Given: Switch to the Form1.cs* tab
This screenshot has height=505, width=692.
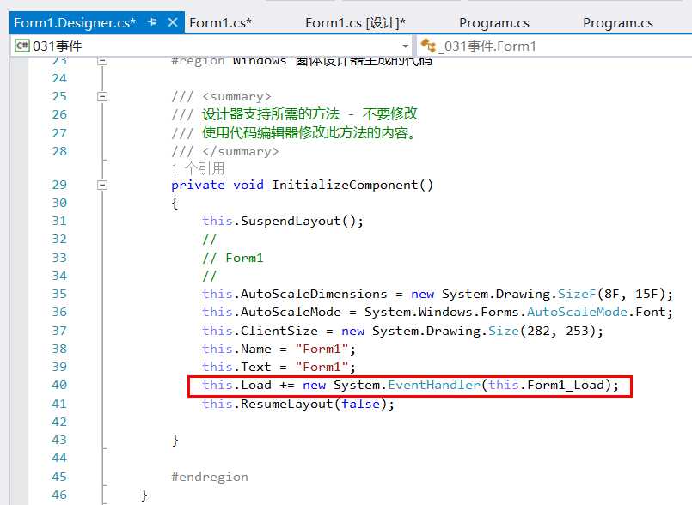Looking at the screenshot, I should pos(220,22).
